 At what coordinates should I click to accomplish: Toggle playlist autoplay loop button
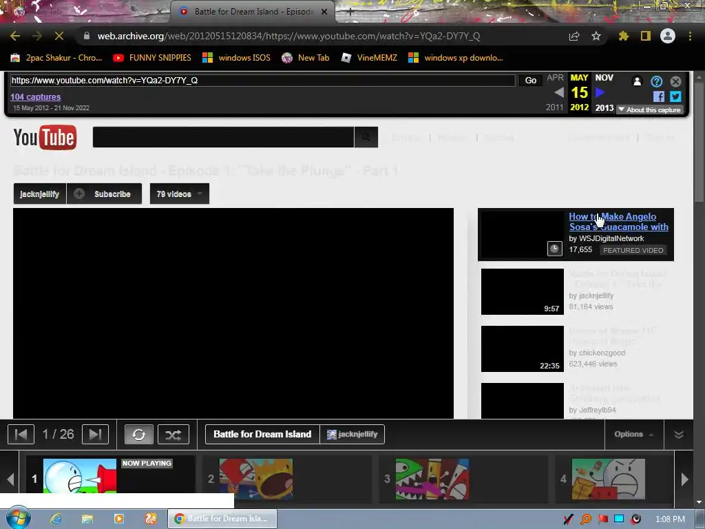(x=138, y=435)
